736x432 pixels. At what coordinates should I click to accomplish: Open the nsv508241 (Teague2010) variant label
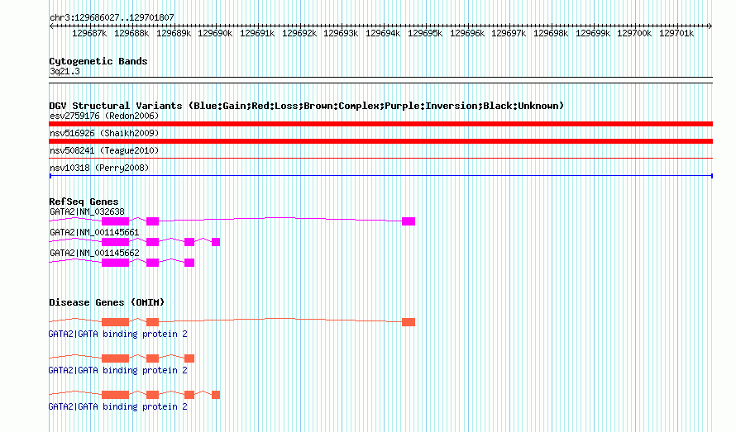click(104, 150)
